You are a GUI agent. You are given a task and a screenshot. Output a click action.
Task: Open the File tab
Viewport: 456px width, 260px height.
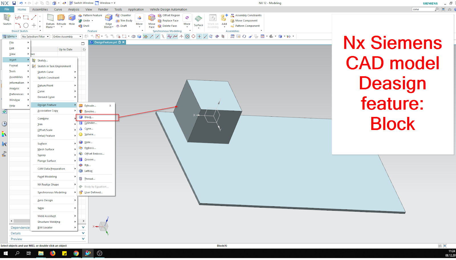7,9
